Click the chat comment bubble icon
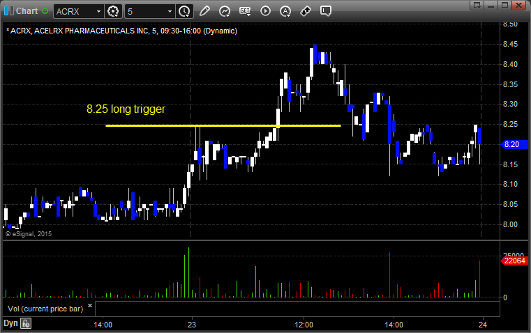The width and height of the screenshot is (531, 333). click(x=325, y=11)
